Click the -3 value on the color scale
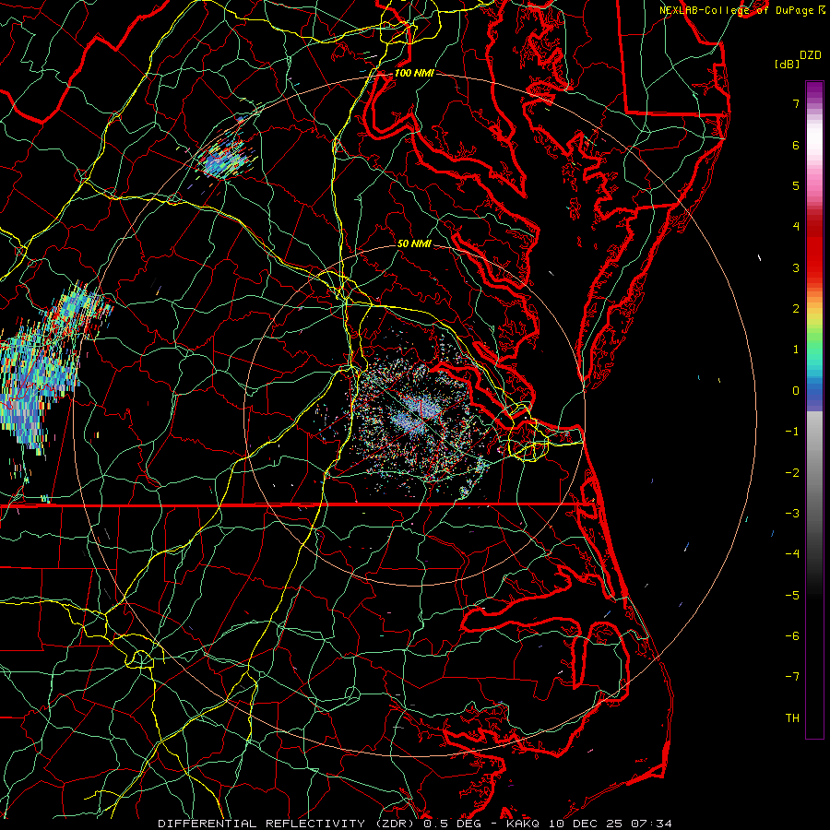The height and width of the screenshot is (830, 830). 792,514
